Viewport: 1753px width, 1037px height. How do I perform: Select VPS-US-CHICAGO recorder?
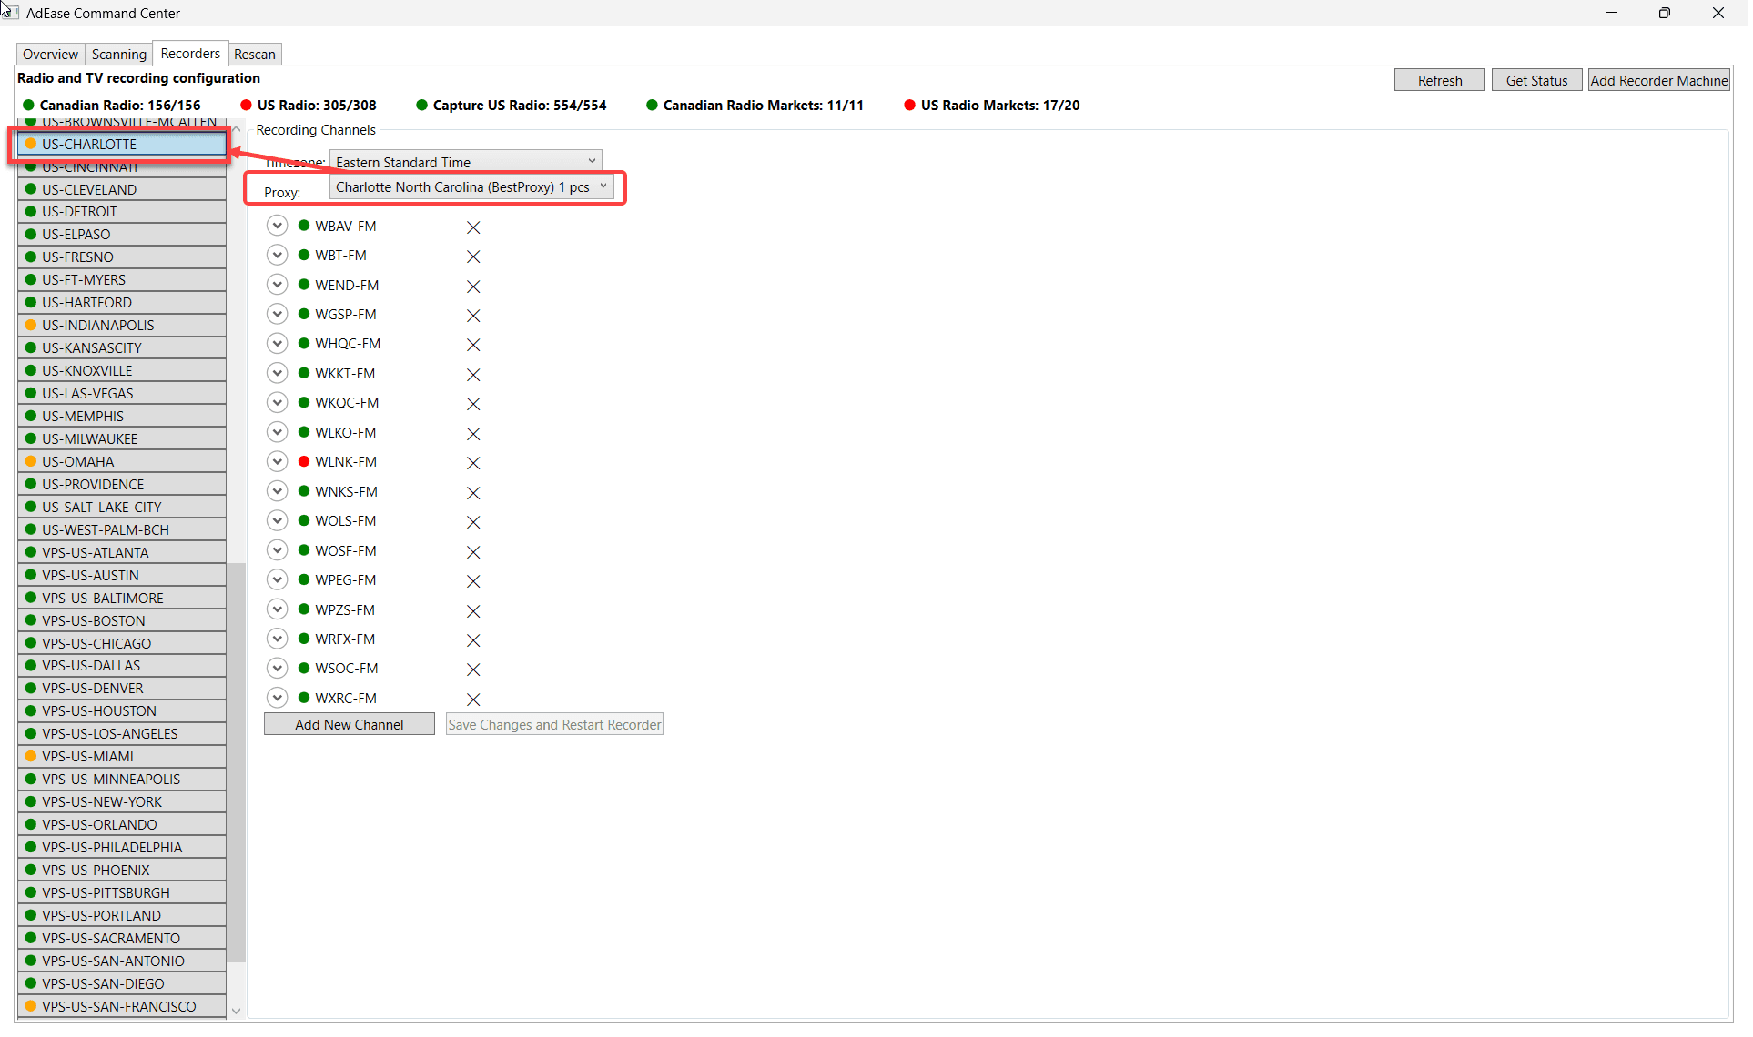tap(122, 644)
